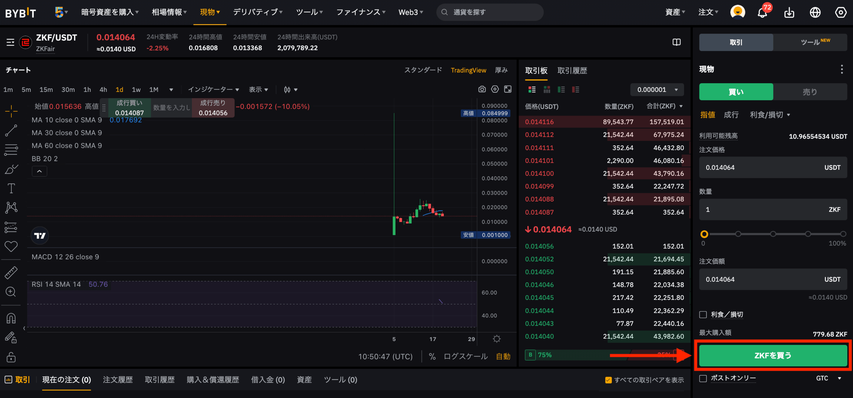853x398 pixels.
Task: Select the crosshair cursor tool
Action: 11,111
